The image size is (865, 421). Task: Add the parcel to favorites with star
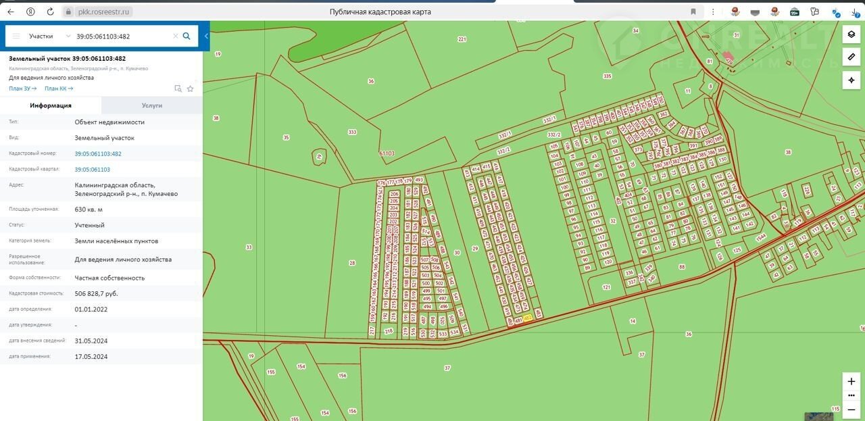[x=190, y=89]
